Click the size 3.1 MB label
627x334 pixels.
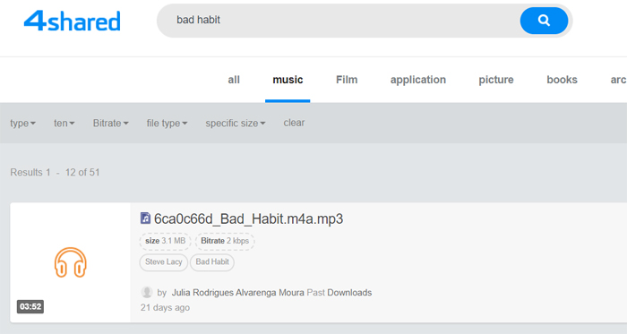(x=165, y=241)
